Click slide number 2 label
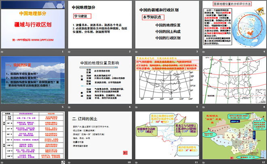The height and width of the screenshot is (164, 267). coord(130,52)
